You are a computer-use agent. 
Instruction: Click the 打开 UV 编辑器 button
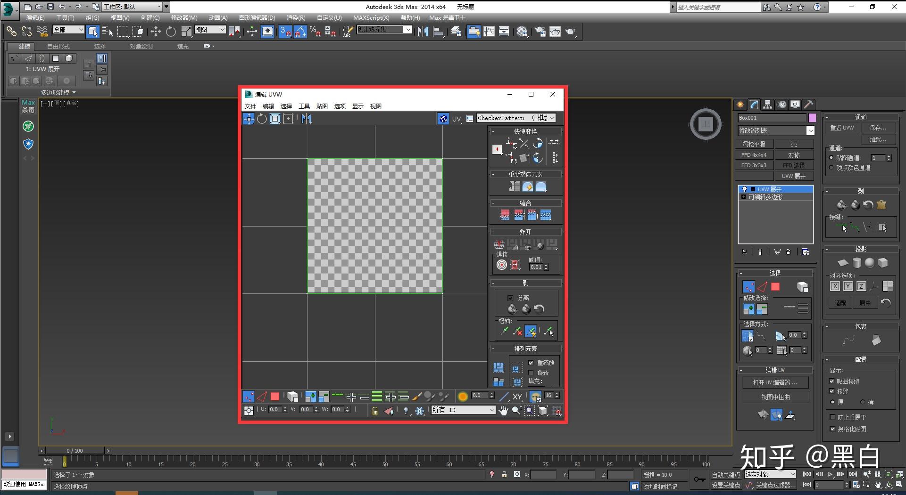775,382
